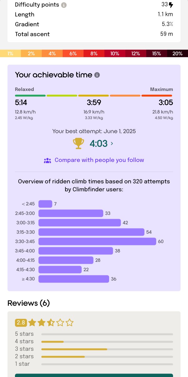Click the empty fifth rating star
Screen dimensions: 188x377
(x=70, y=322)
